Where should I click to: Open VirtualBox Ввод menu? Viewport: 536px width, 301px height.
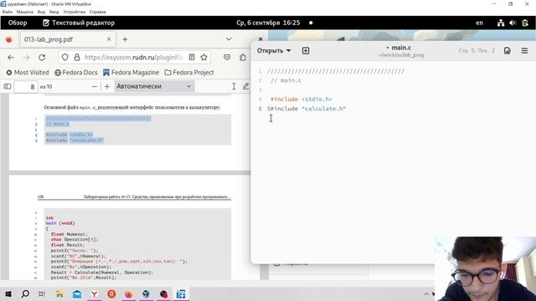[x=54, y=12]
